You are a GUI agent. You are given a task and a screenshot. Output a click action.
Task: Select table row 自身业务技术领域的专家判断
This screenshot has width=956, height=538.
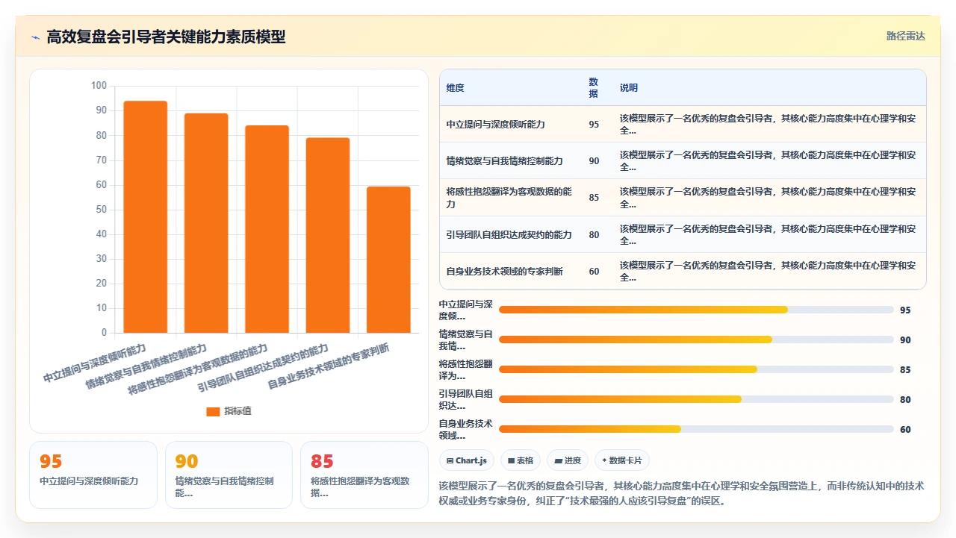click(x=683, y=271)
